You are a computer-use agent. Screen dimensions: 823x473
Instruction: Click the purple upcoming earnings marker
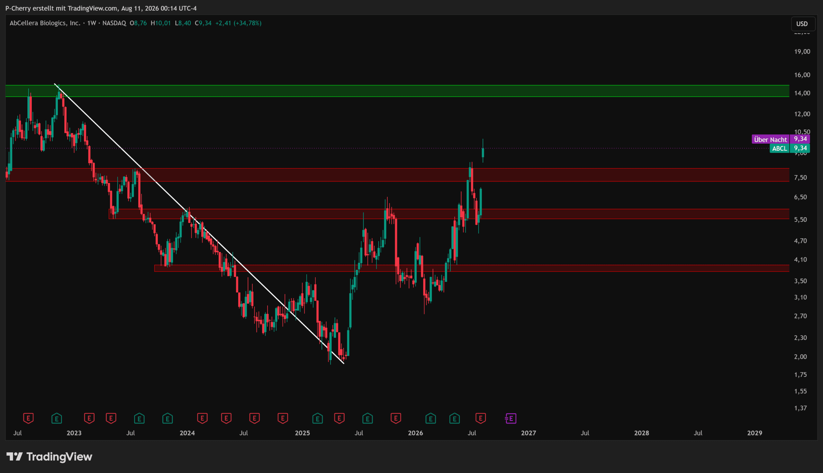pos(511,418)
